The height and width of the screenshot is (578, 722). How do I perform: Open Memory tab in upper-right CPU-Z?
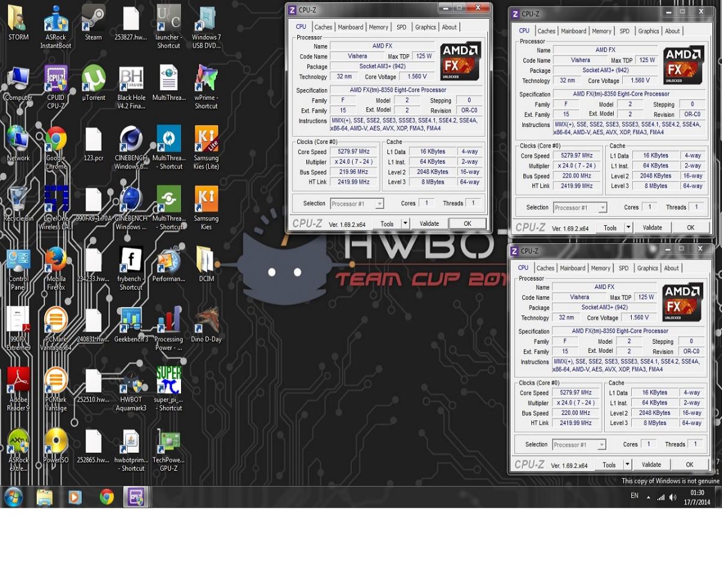[x=602, y=31]
